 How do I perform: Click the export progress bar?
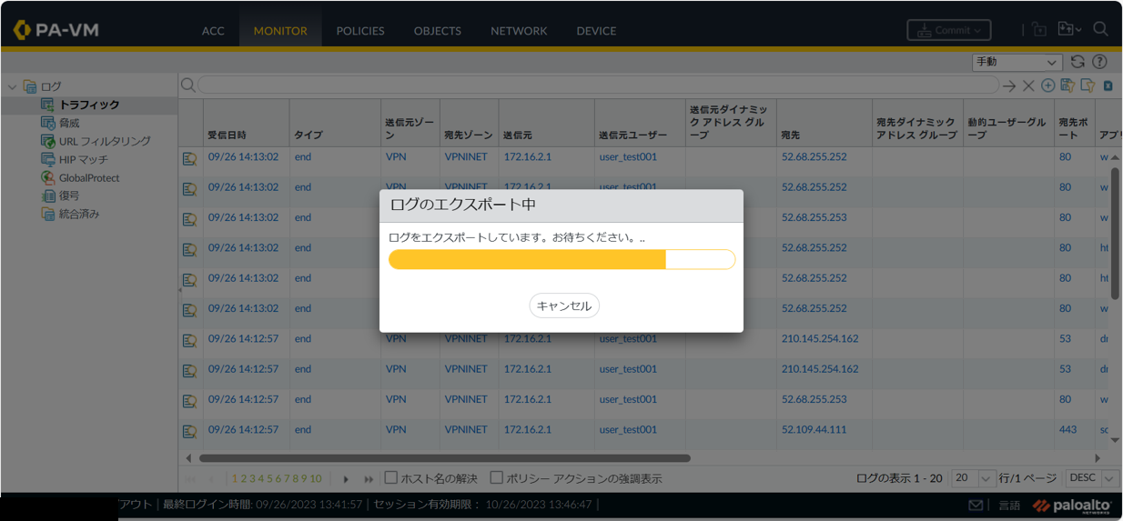tap(561, 260)
